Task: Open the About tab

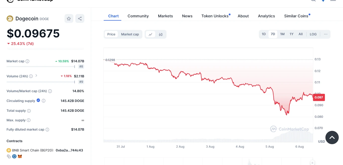Action: 243,16
